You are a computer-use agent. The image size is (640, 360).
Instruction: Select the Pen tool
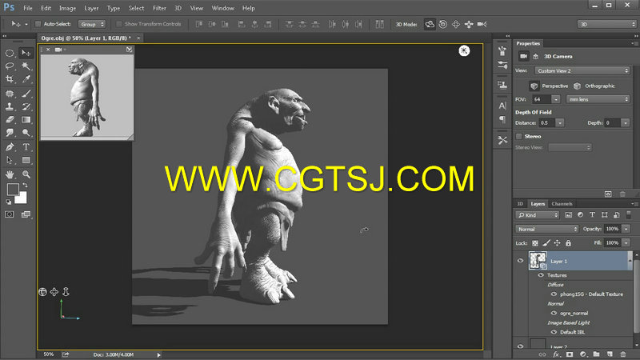[10, 147]
